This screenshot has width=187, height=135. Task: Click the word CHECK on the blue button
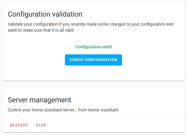pos(76,60)
